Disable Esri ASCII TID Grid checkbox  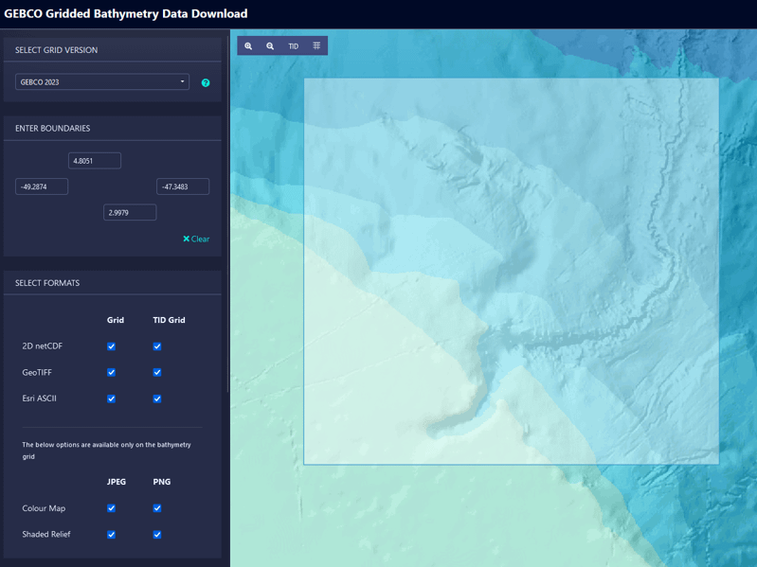click(157, 399)
